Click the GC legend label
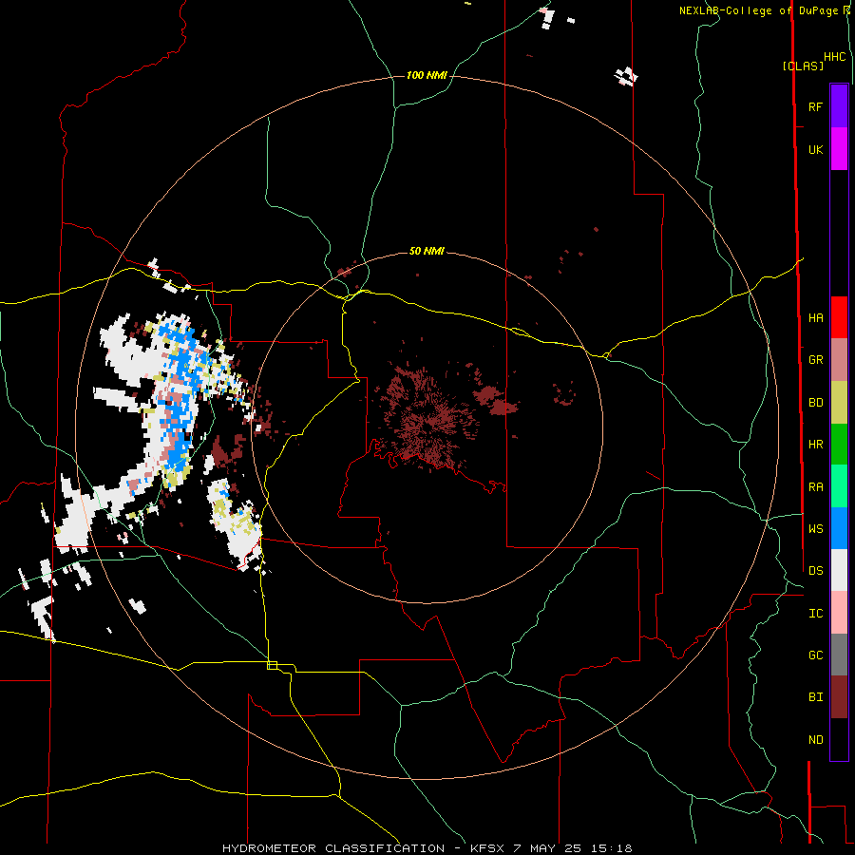The image size is (855, 855). [815, 655]
